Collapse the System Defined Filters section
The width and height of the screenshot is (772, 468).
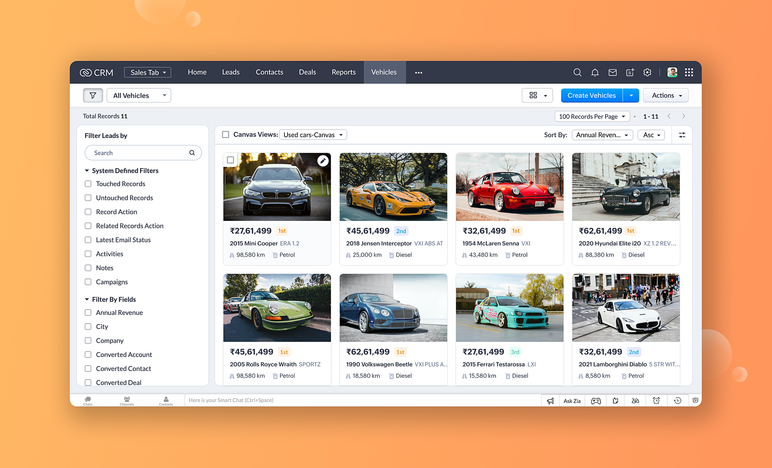coord(87,171)
